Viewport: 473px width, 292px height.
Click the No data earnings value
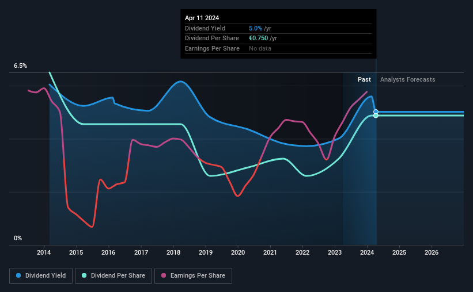(x=260, y=48)
